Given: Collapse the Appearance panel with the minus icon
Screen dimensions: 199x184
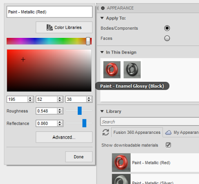Looking at the screenshot, I should coord(103,8).
